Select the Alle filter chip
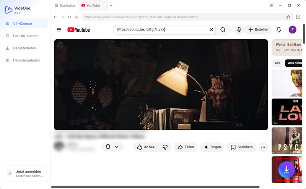The height and width of the screenshot is (189, 306). click(277, 63)
